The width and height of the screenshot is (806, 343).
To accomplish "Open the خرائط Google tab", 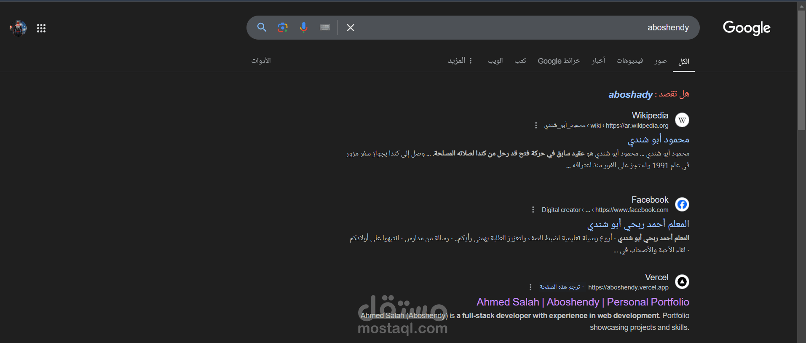I will pyautogui.click(x=559, y=61).
